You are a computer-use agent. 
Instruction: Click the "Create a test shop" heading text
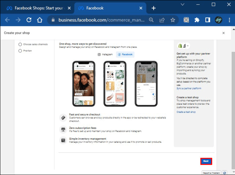(x=188, y=97)
